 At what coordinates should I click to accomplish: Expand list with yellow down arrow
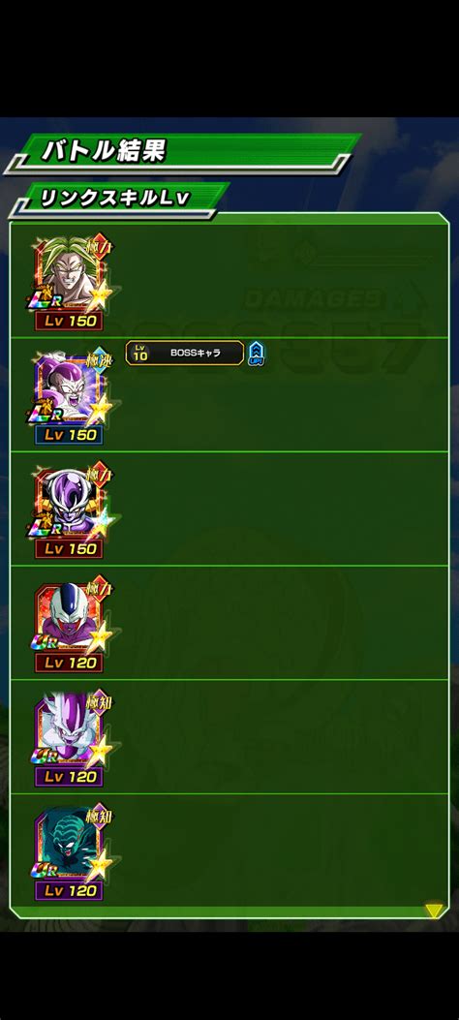434,911
